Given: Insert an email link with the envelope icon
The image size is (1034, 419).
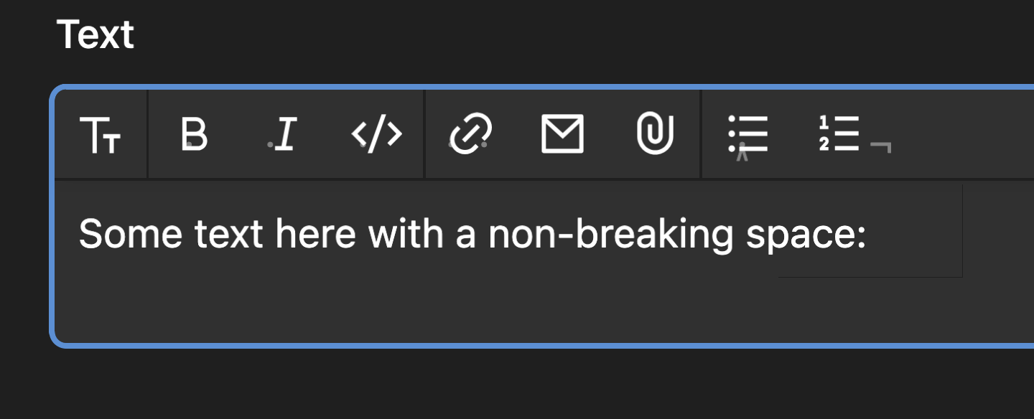Looking at the screenshot, I should 562,134.
